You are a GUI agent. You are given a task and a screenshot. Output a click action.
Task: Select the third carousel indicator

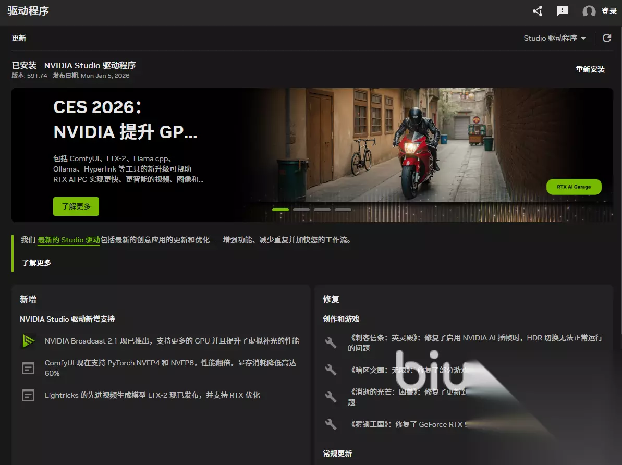322,210
